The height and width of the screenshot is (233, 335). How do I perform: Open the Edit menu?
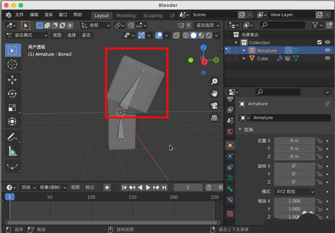[34, 15]
